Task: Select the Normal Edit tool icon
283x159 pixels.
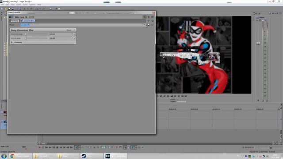Action: click(76, 148)
